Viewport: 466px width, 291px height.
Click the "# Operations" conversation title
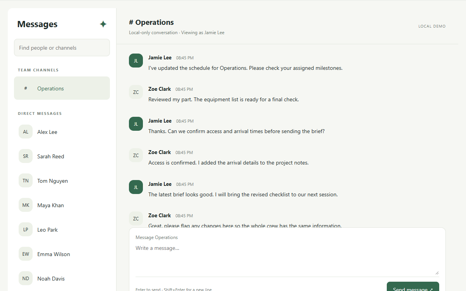pos(151,23)
